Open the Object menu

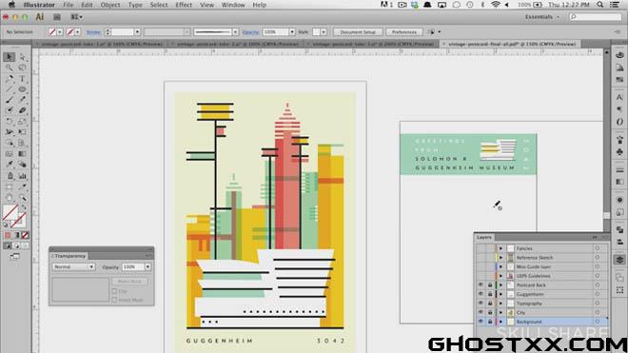[110, 5]
